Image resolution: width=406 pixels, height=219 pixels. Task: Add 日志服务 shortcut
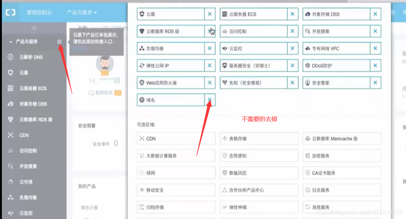coord(342,190)
